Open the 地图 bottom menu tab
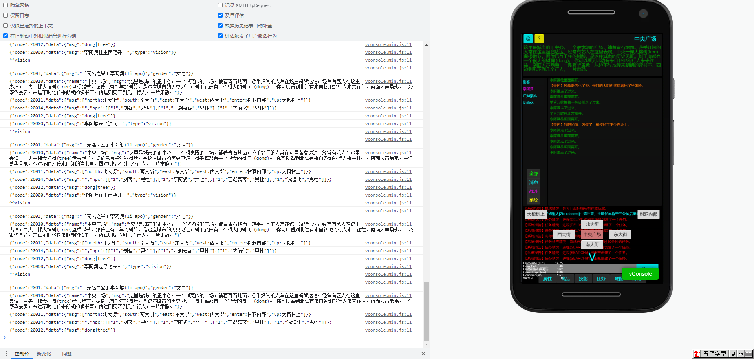This screenshot has height=359, width=754. point(619,279)
